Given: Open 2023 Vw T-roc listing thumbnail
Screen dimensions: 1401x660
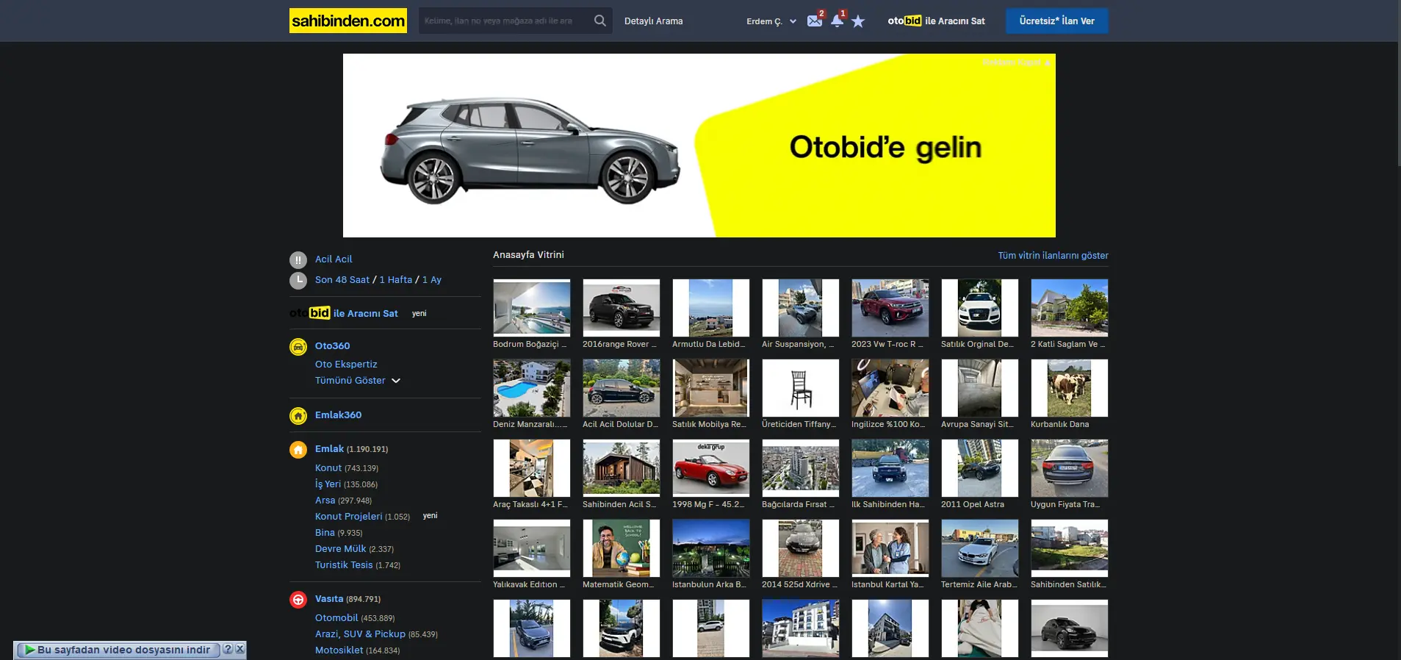Looking at the screenshot, I should tap(890, 308).
